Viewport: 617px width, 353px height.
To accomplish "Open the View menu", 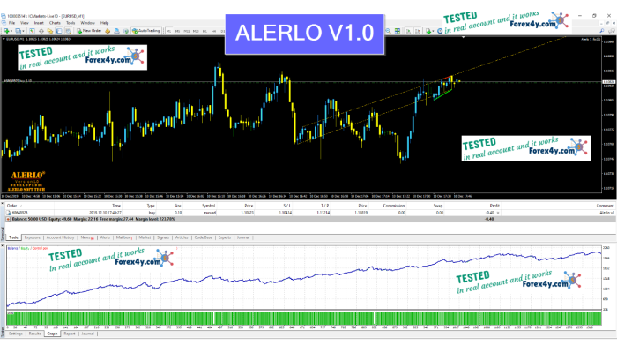I will click(25, 23).
